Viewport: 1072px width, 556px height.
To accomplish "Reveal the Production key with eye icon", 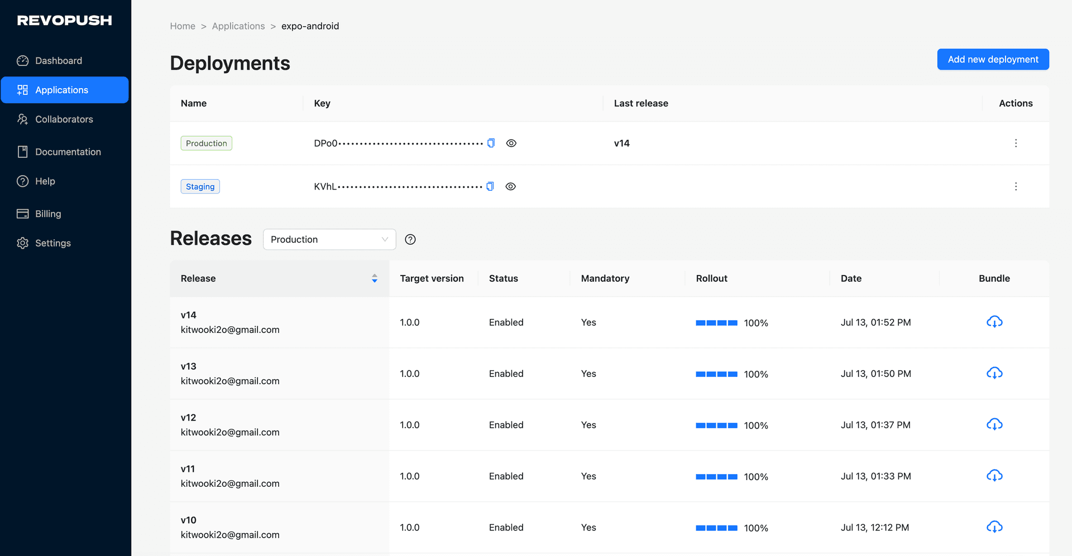I will [x=511, y=143].
